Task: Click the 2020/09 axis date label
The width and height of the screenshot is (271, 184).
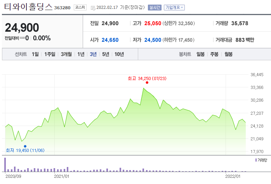Action: coord(13,176)
